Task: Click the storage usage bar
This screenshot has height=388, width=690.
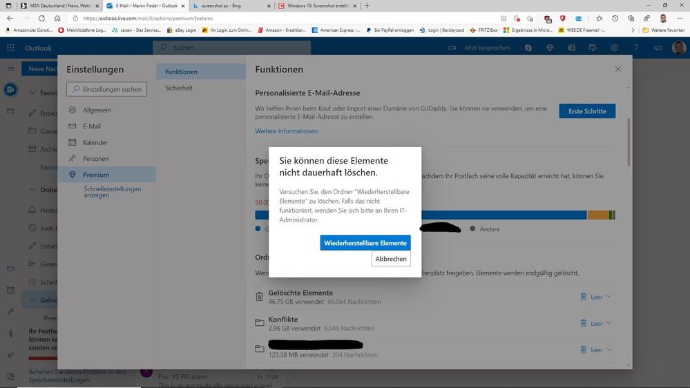Action: coord(435,215)
